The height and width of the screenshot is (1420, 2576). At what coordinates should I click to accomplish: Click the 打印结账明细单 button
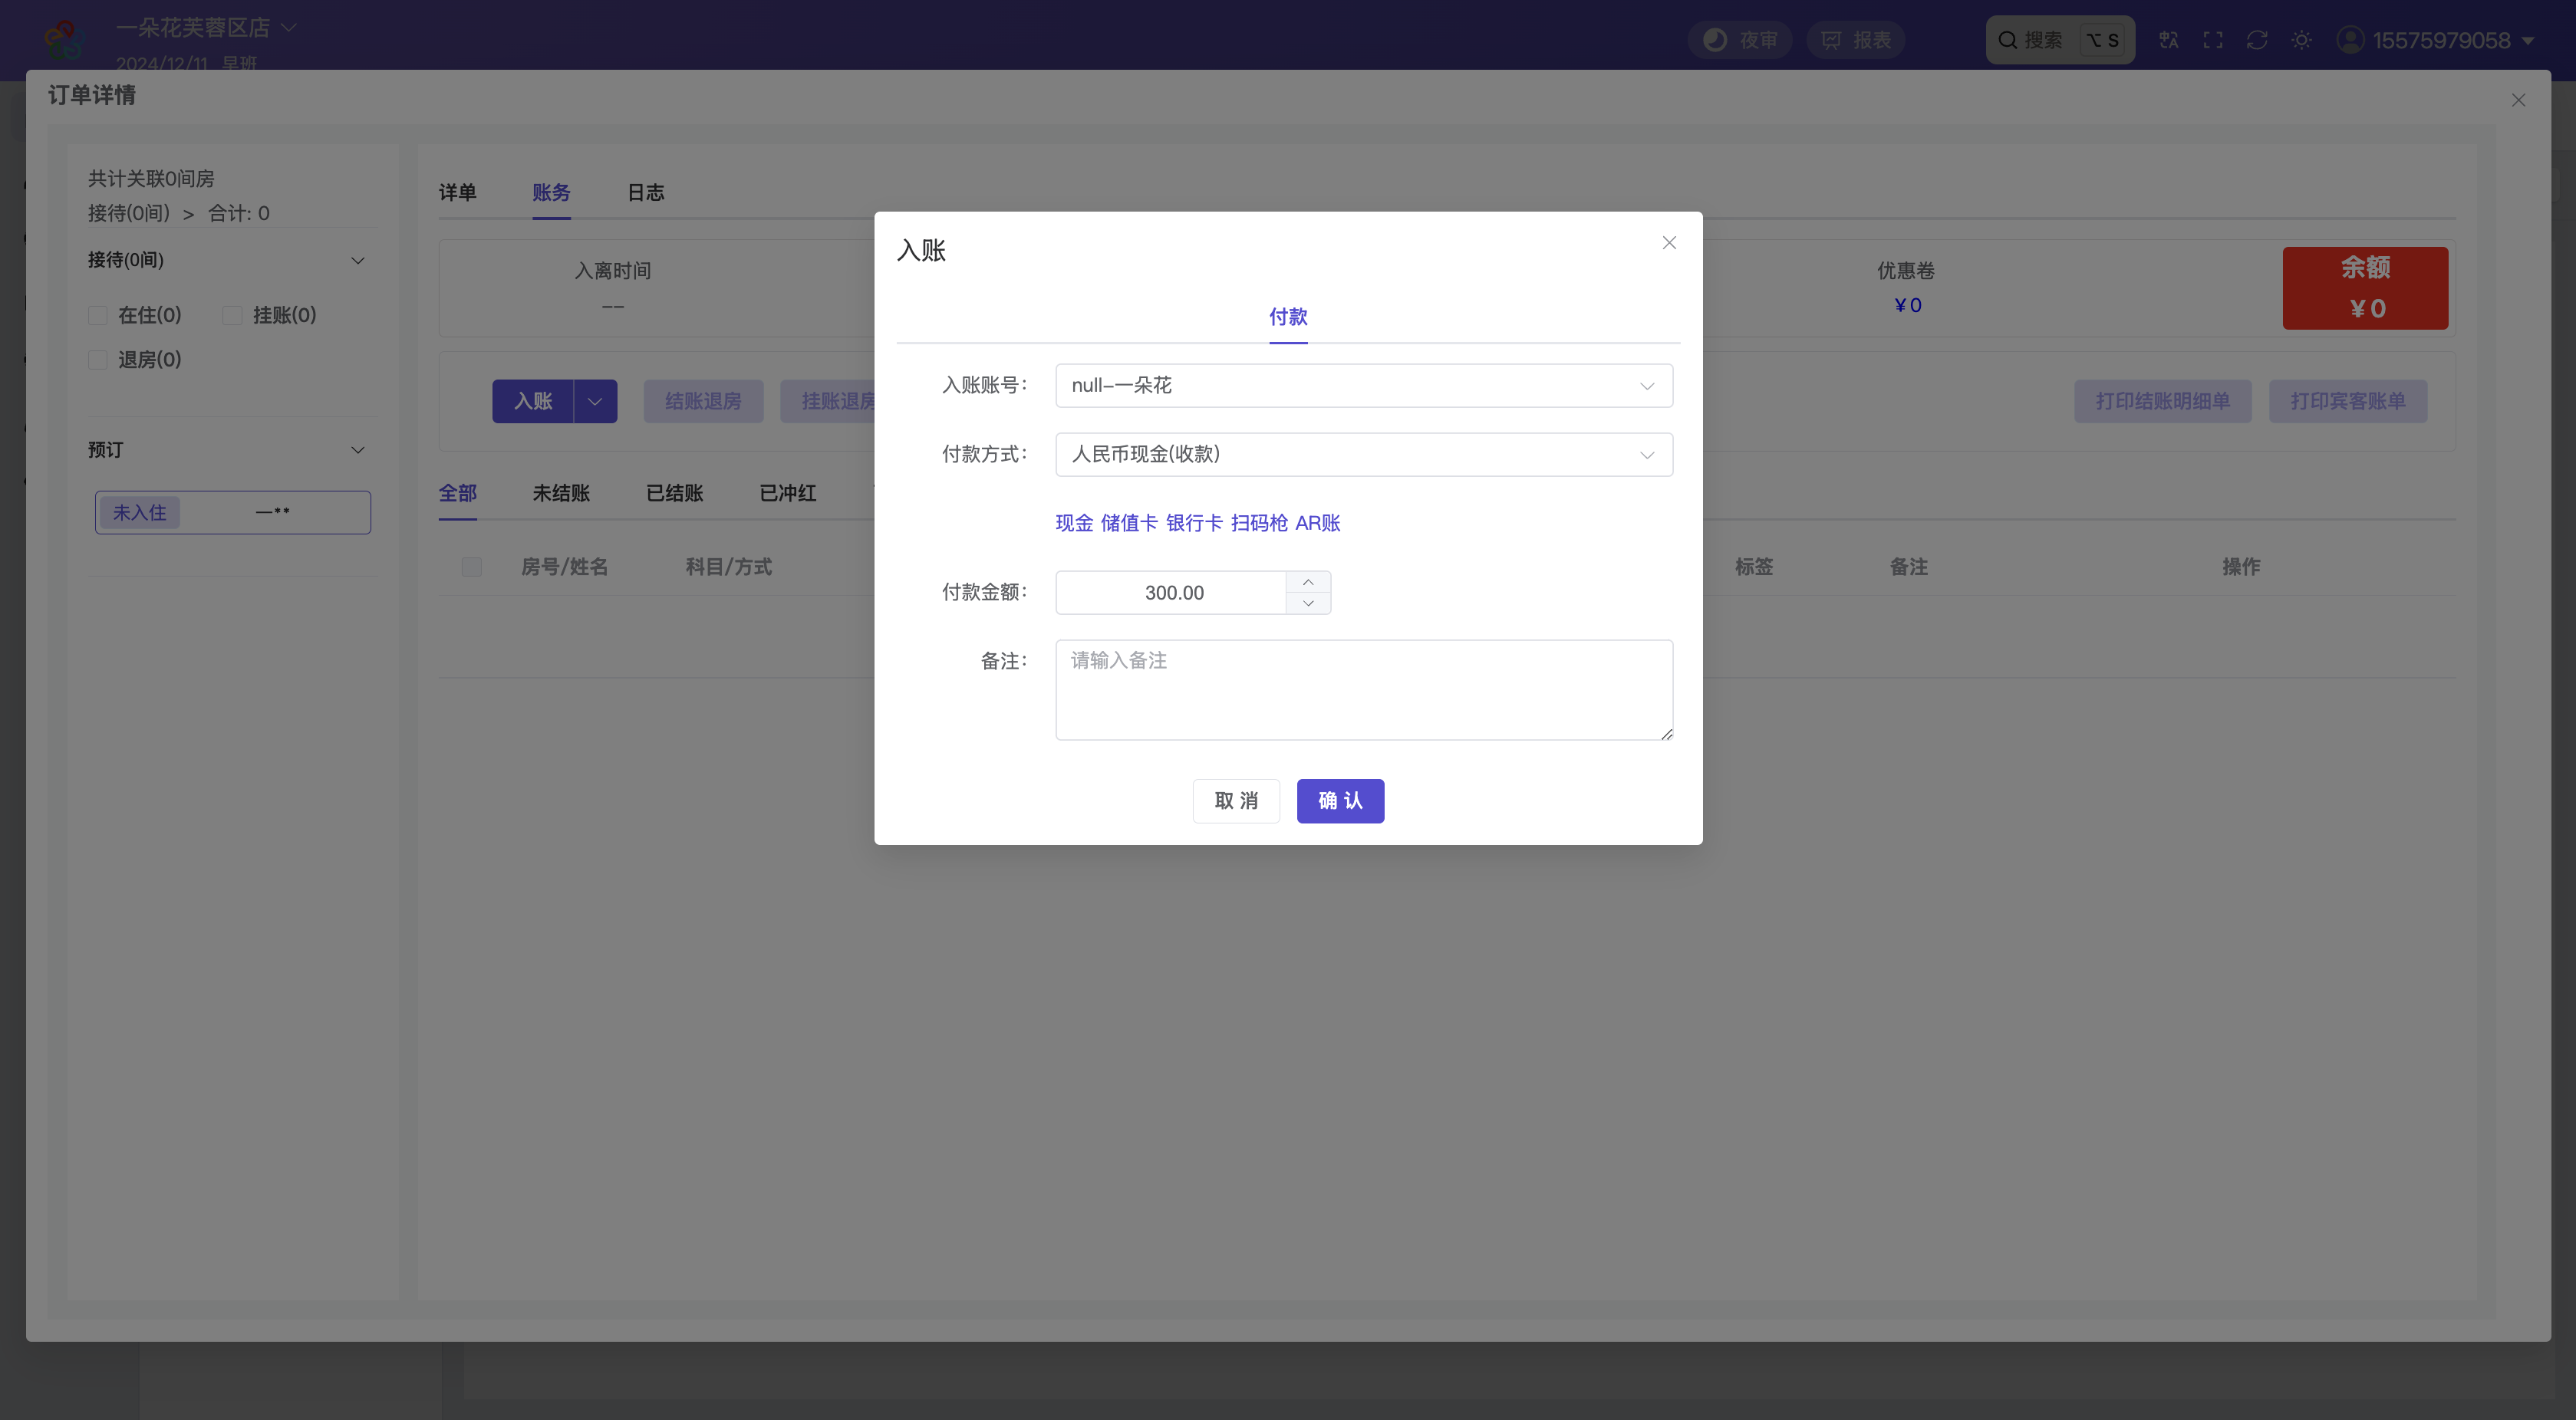click(x=2163, y=402)
